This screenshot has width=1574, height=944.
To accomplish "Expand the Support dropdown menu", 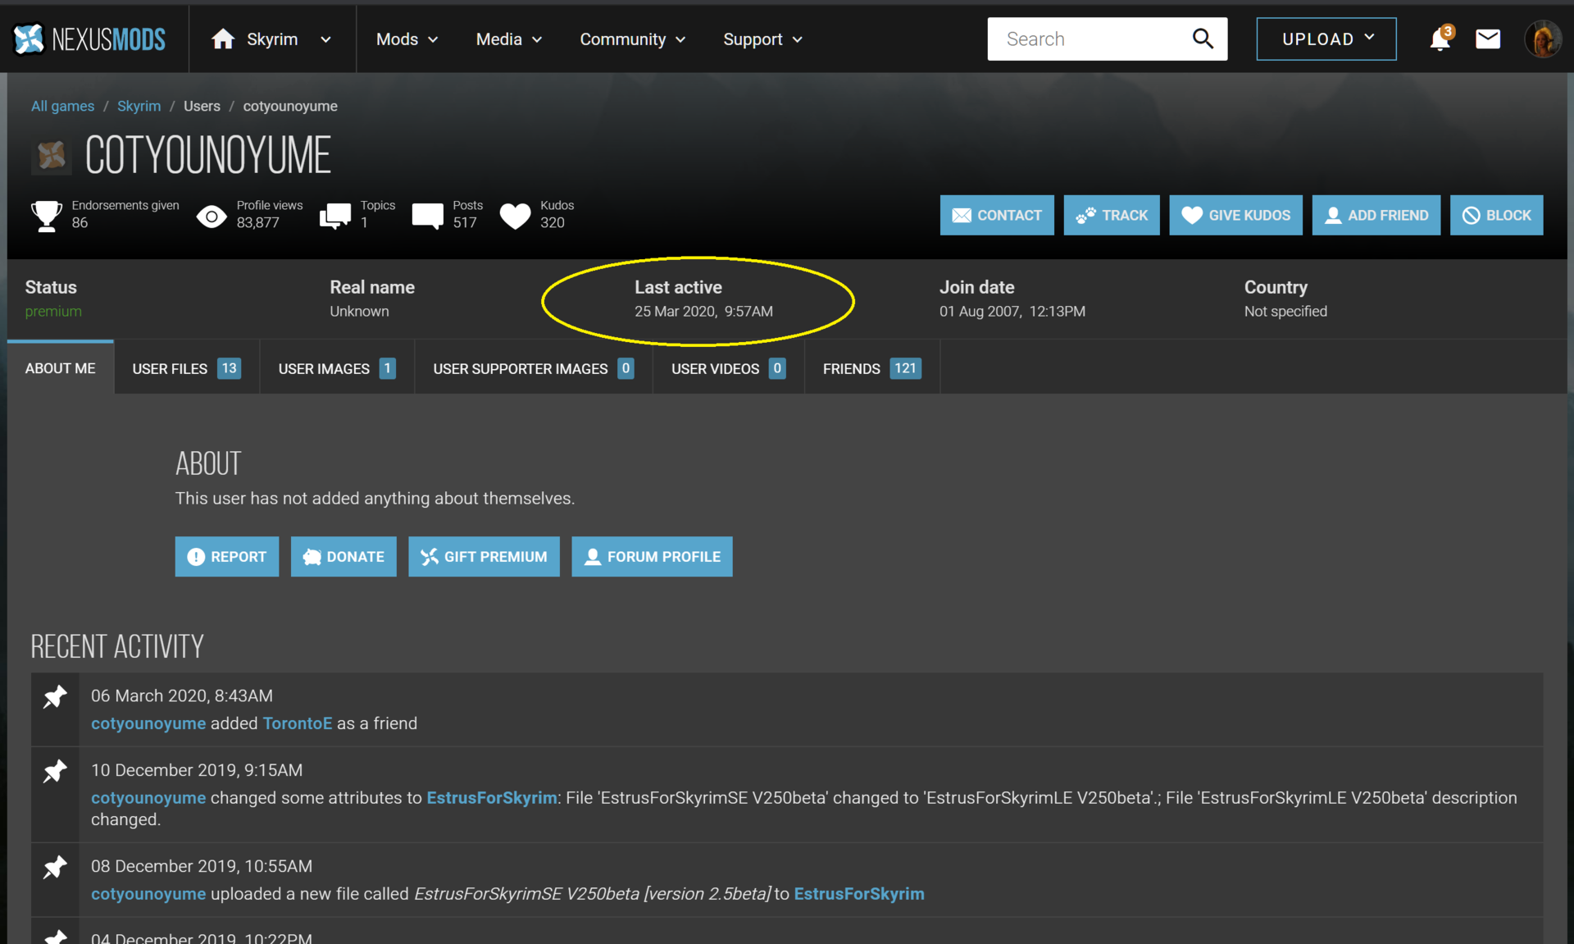I will [x=762, y=39].
